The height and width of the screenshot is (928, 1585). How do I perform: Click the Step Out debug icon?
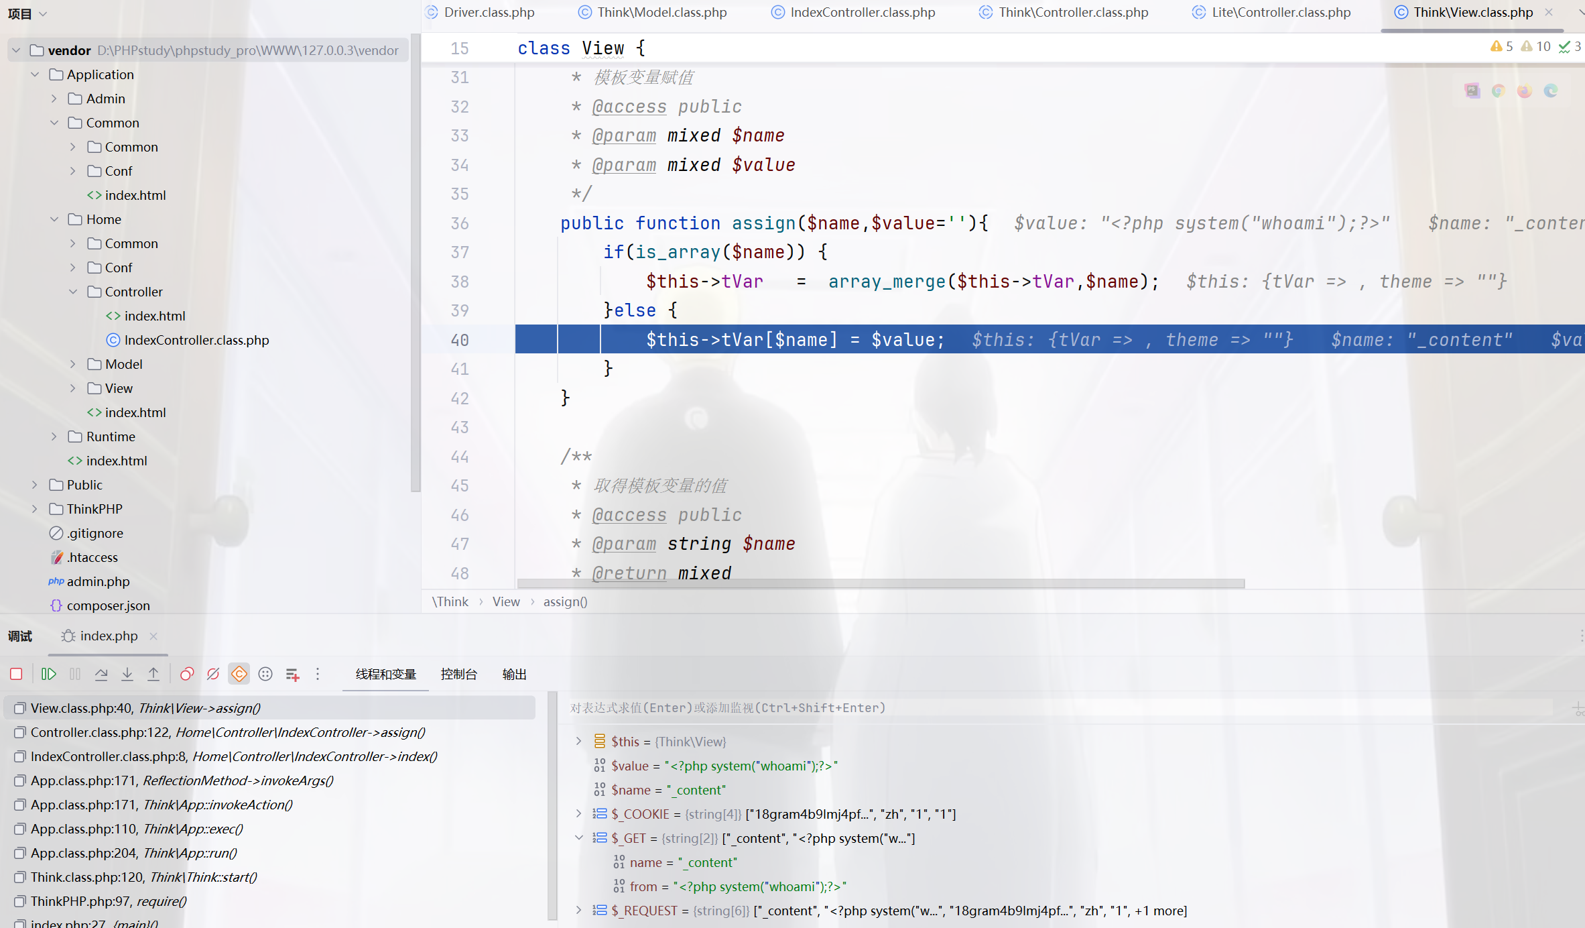click(x=153, y=674)
